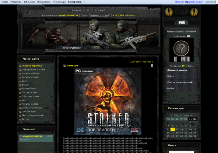This screenshot has width=218, height=153.
Task: Open the Администраторы group link
Action: coord(99,15)
